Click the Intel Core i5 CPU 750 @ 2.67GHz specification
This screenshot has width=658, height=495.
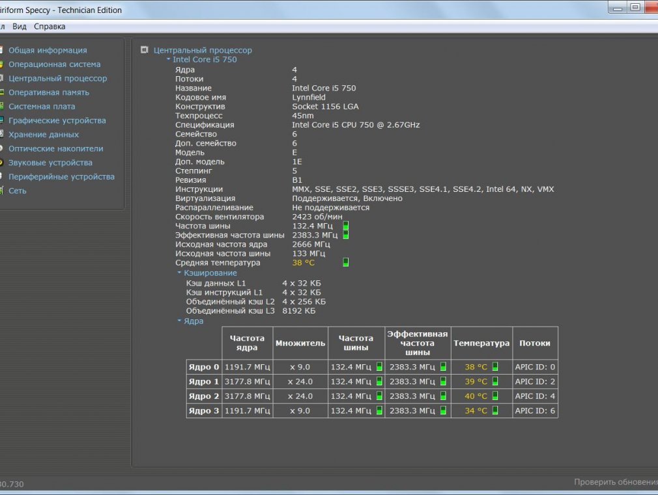(356, 125)
